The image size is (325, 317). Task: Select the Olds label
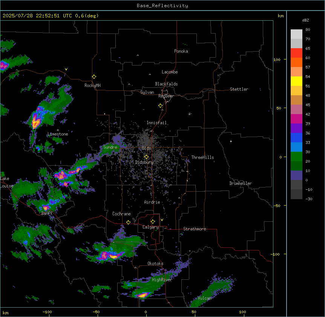point(146,148)
